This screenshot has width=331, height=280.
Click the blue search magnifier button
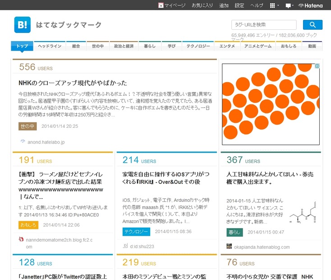coord(313,25)
